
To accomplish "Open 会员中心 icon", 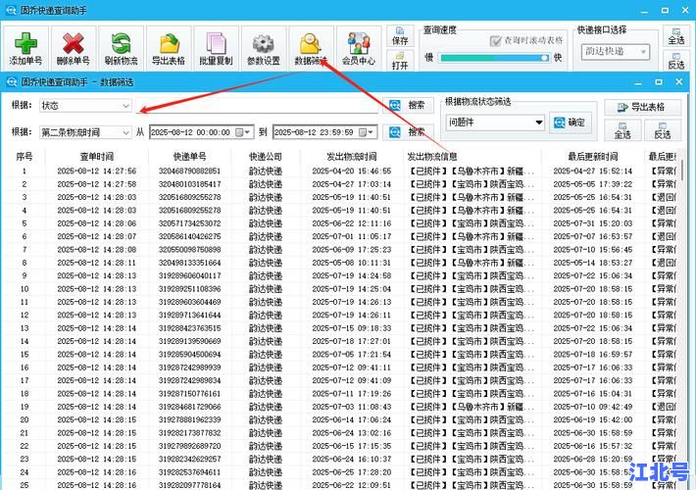I will (x=358, y=43).
